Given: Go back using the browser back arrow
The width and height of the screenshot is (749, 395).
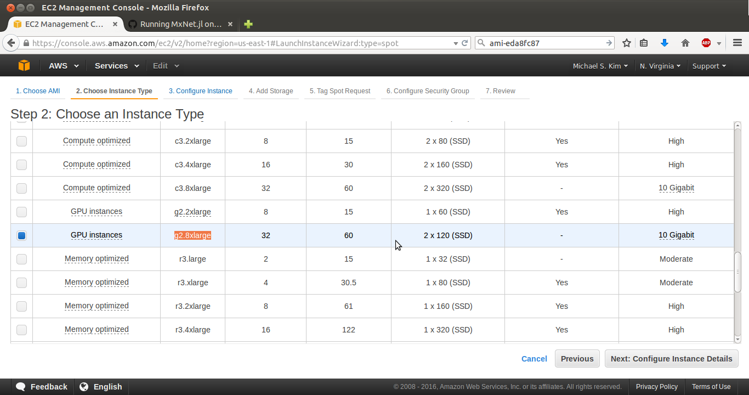Looking at the screenshot, I should [x=10, y=43].
